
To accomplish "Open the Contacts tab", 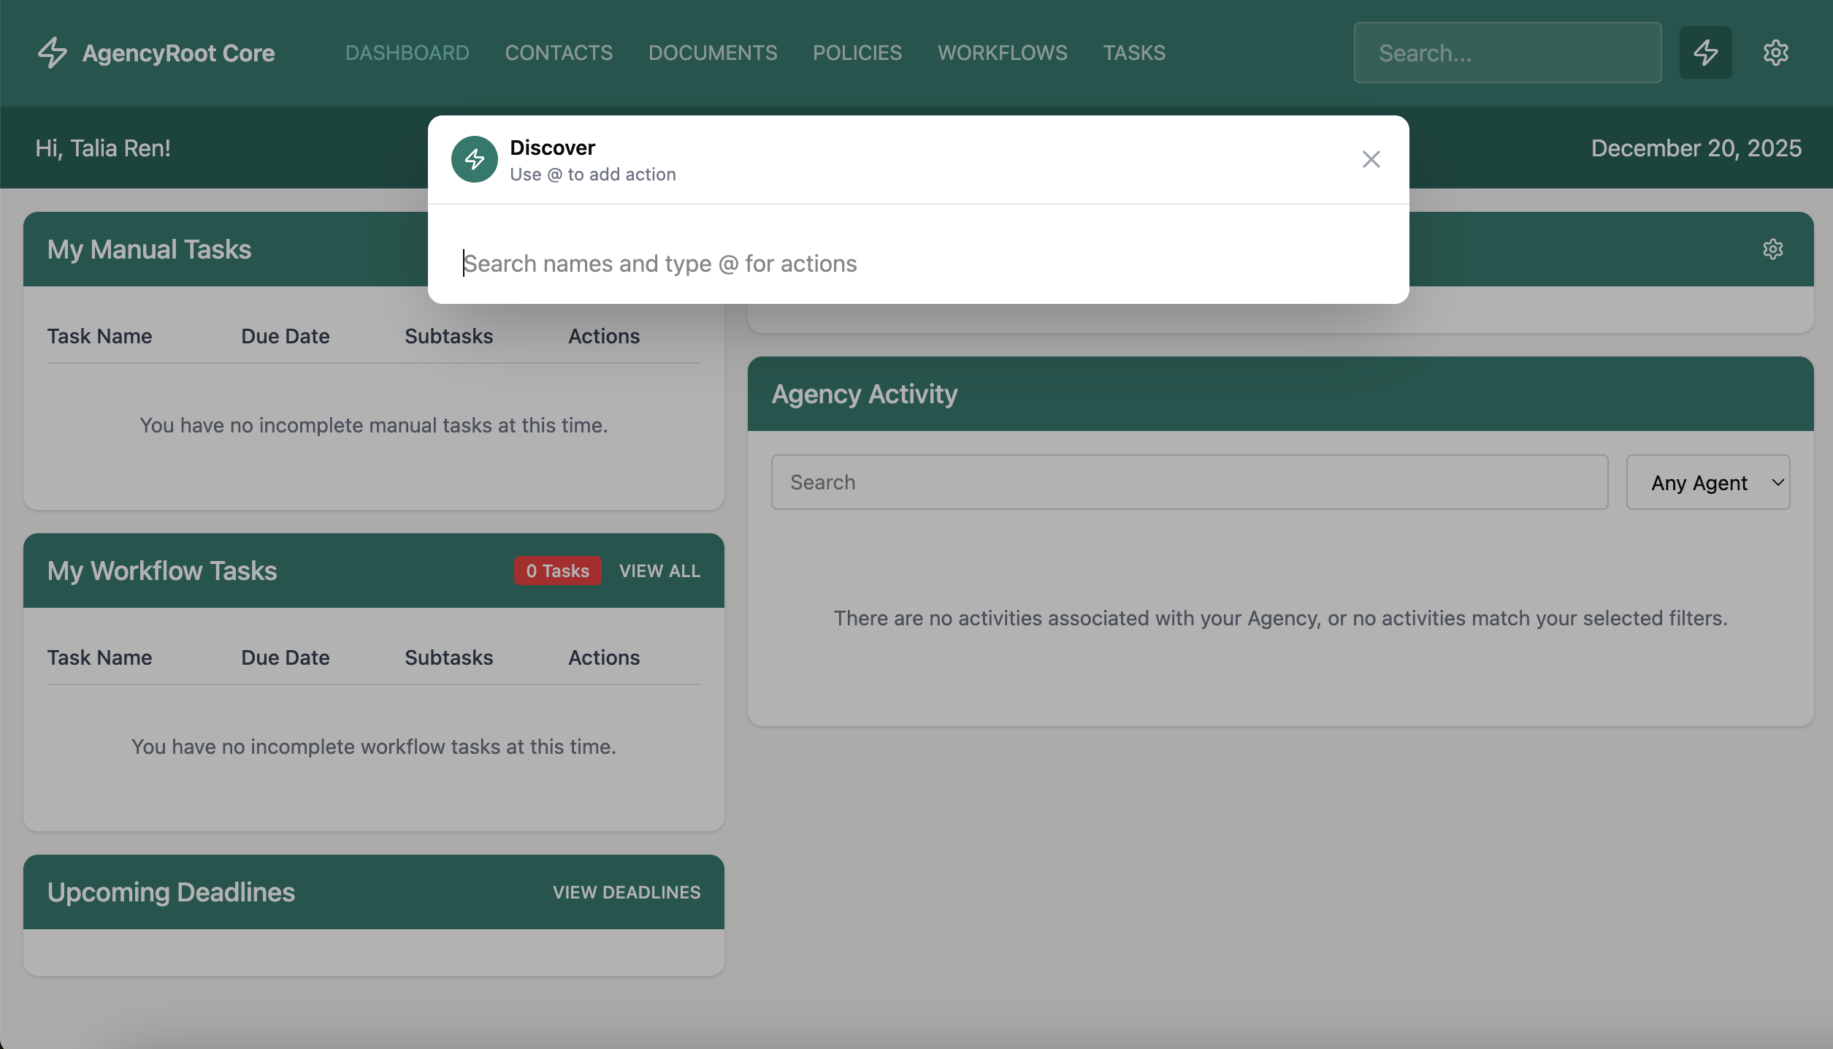I will tap(559, 53).
